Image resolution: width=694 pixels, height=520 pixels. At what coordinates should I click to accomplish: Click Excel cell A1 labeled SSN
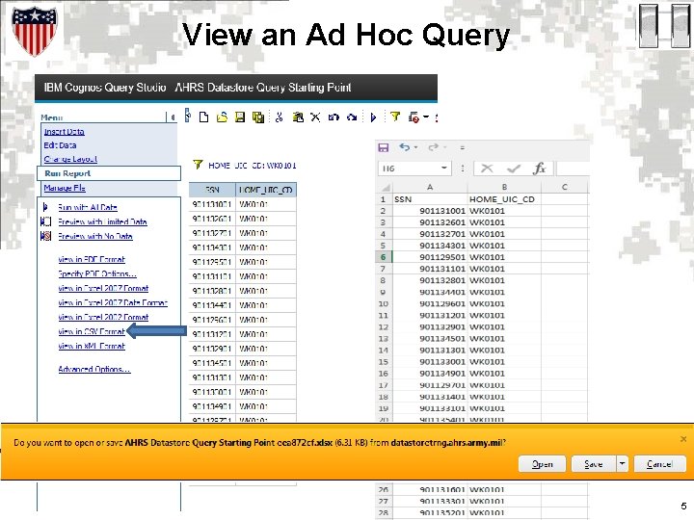[430, 199]
